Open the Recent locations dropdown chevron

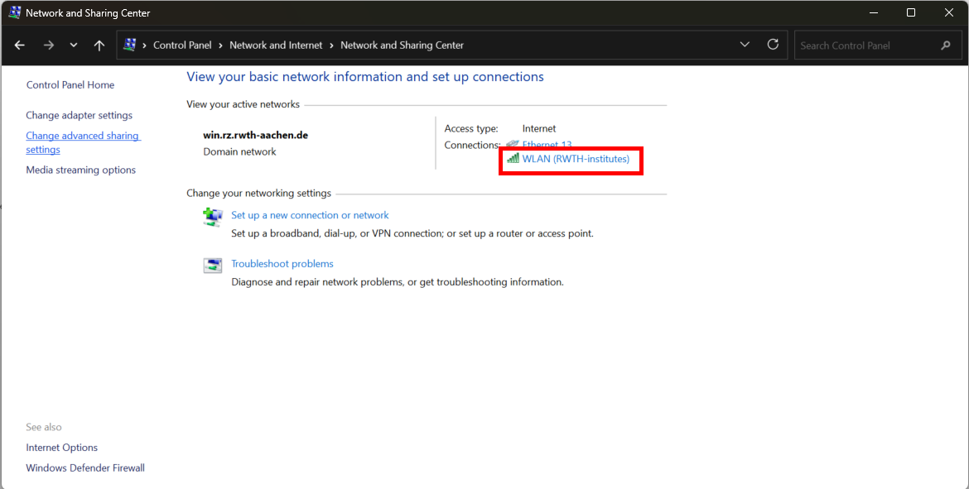point(74,46)
